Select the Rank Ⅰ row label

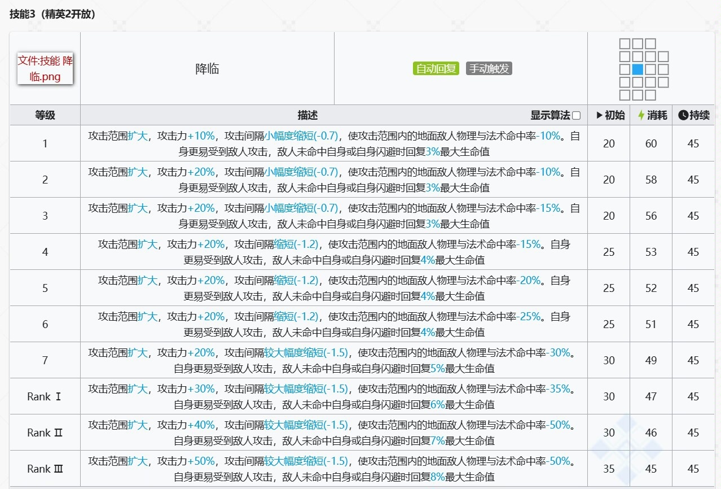click(44, 396)
